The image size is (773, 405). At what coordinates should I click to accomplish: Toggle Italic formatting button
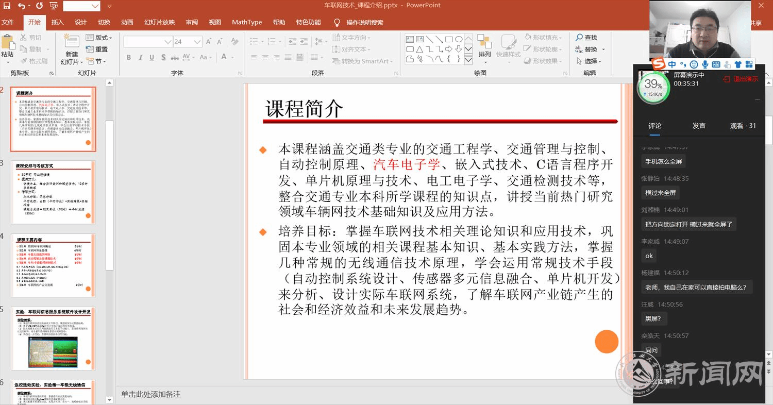click(140, 57)
